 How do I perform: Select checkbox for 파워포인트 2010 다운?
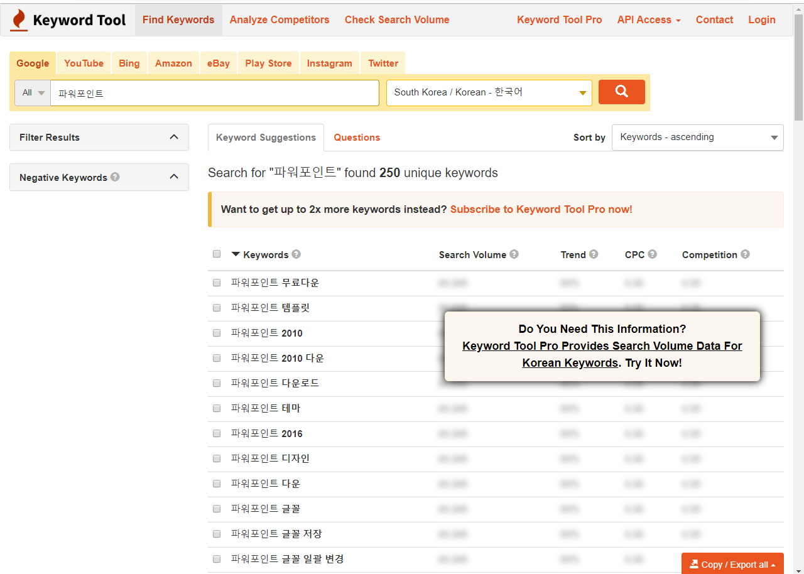tap(217, 358)
